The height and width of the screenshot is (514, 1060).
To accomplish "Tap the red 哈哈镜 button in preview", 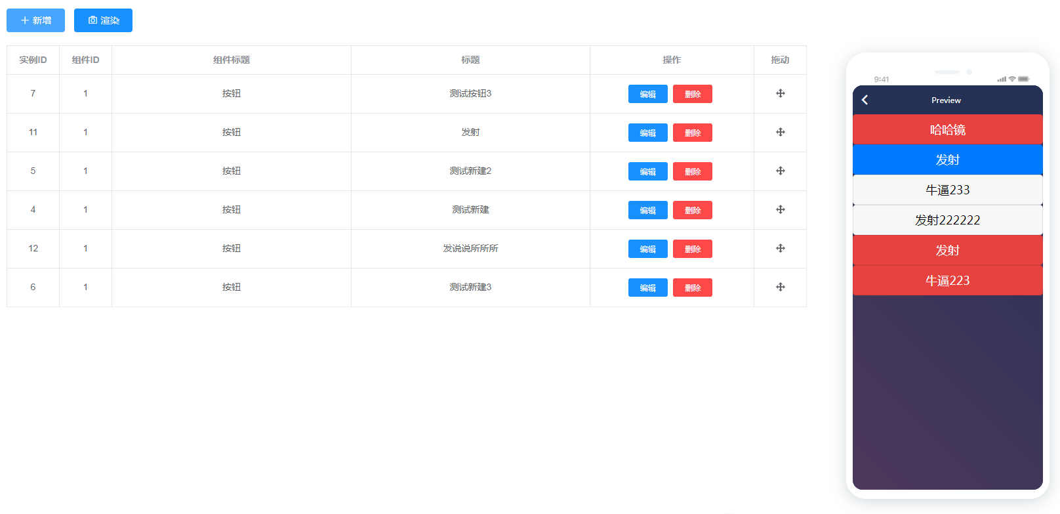I will pyautogui.click(x=947, y=129).
